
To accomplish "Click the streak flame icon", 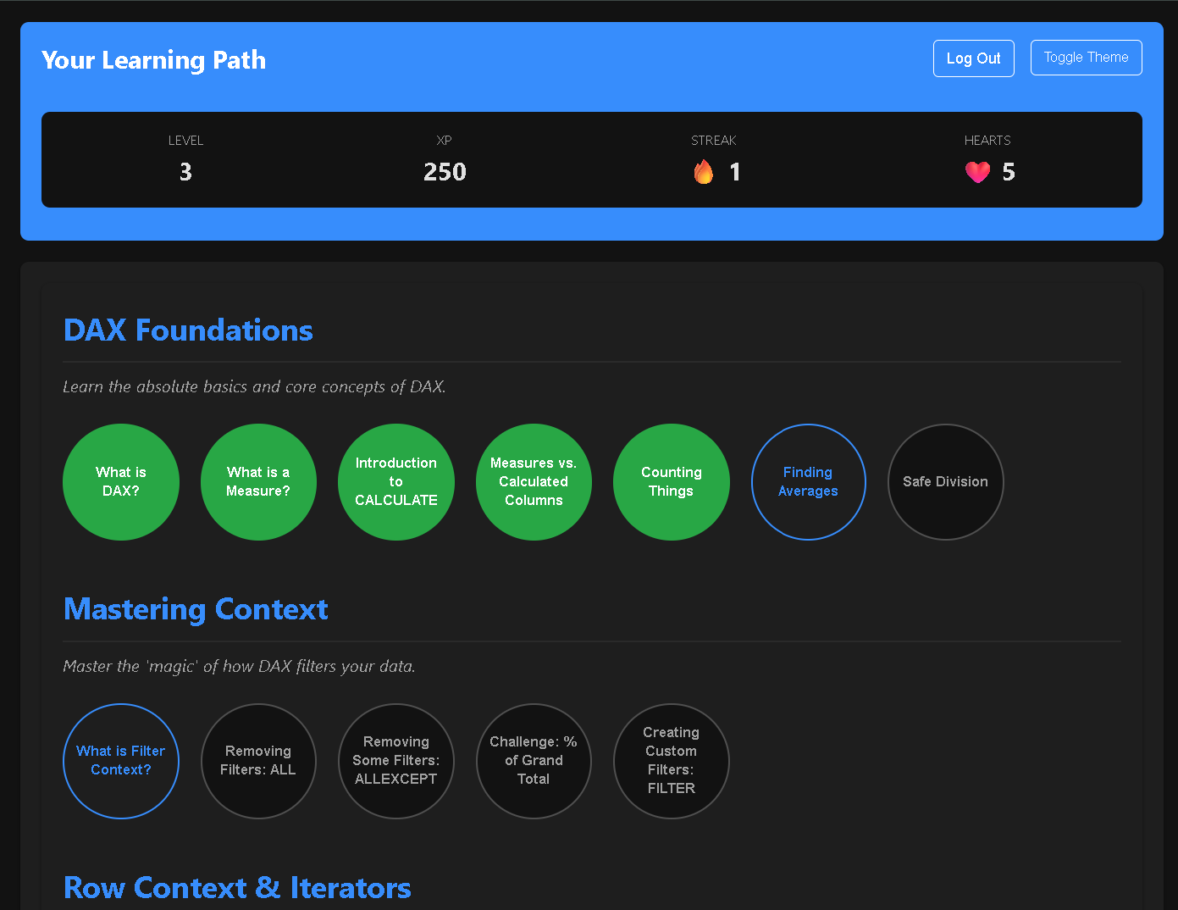I will [x=703, y=172].
